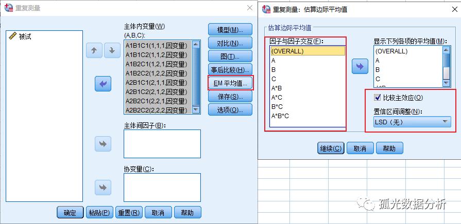Click the EM 平均值 button
This screenshot has width=461, height=224.
pos(230,83)
